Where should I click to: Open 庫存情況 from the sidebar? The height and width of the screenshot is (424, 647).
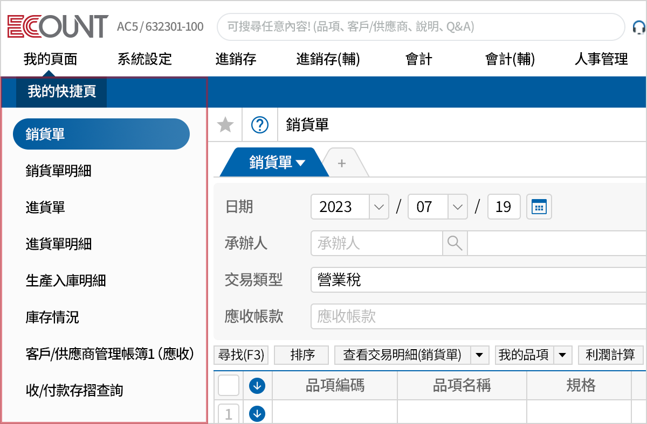pyautogui.click(x=52, y=317)
